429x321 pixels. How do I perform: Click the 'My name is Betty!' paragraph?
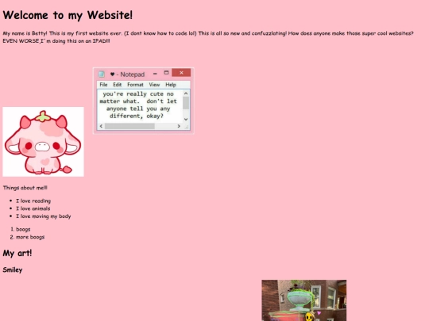pyautogui.click(x=208, y=37)
